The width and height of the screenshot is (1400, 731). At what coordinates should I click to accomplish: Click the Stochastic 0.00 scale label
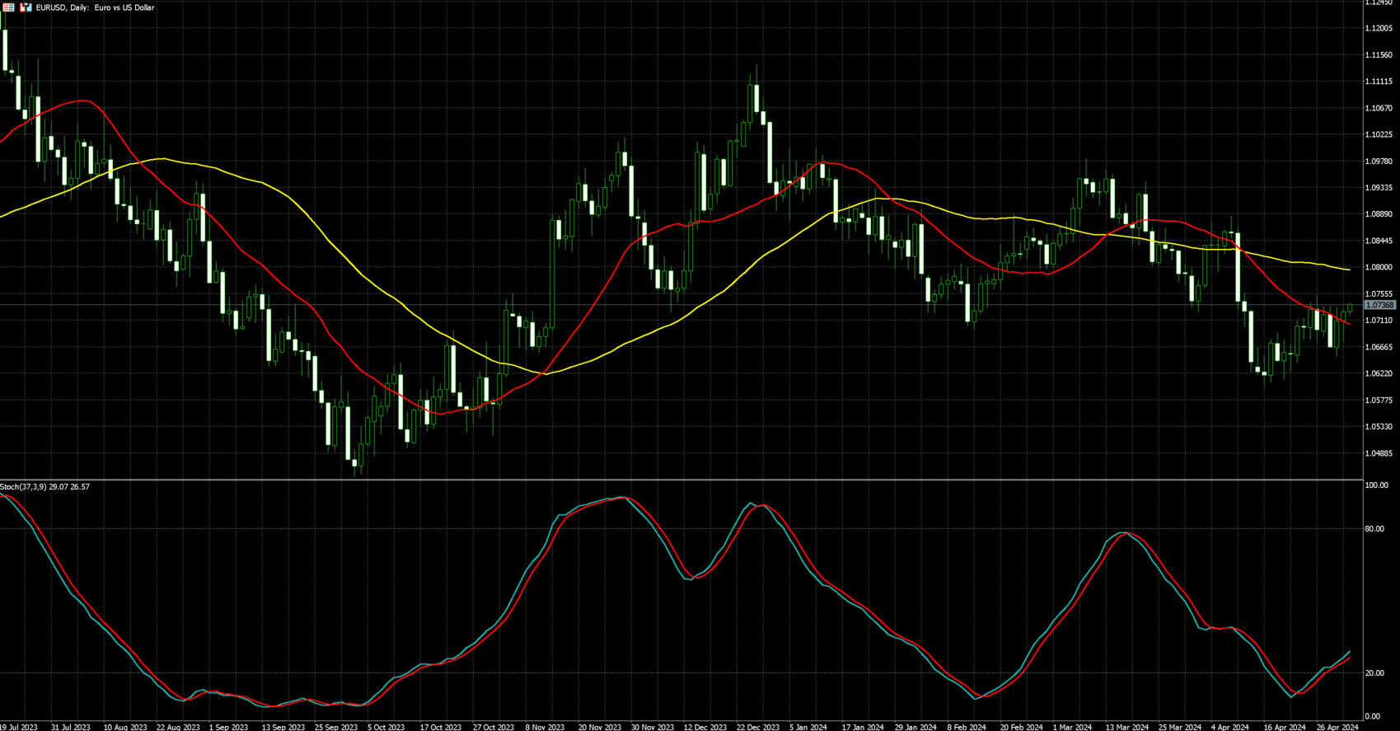(x=1373, y=717)
